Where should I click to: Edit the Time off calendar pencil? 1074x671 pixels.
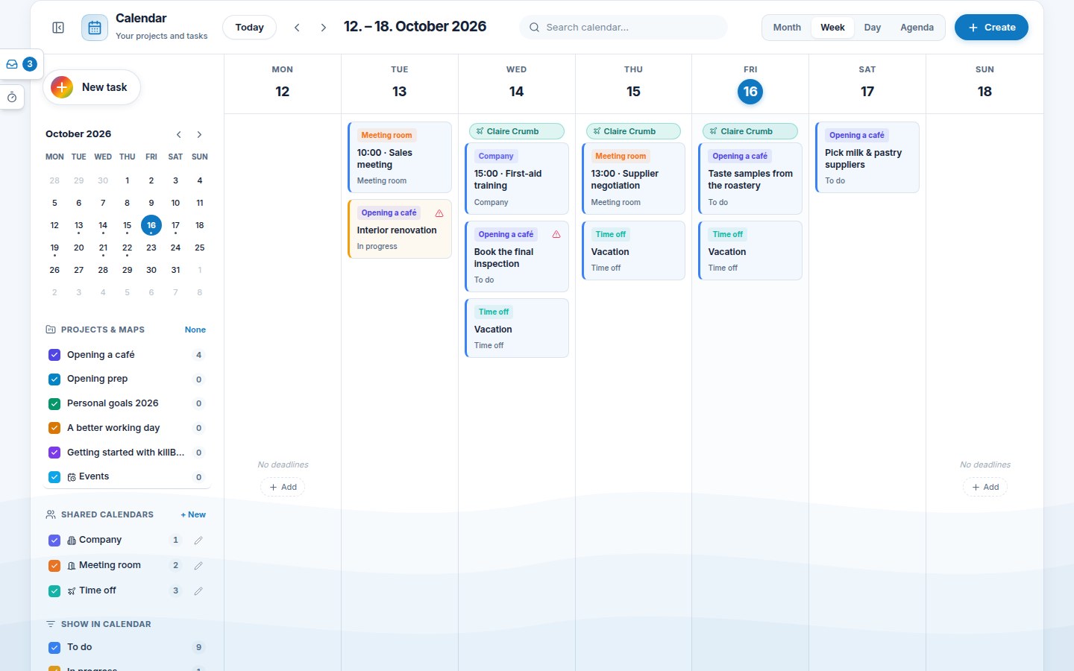point(198,591)
